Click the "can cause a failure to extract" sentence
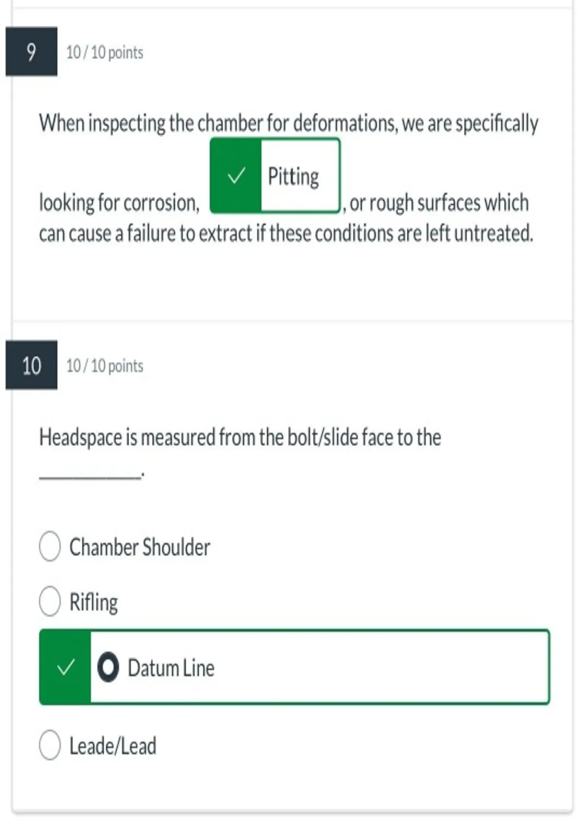The height and width of the screenshot is (827, 583). coord(286,234)
